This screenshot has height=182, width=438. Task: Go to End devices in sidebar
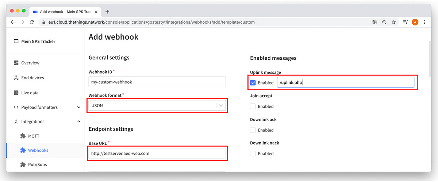32,78
